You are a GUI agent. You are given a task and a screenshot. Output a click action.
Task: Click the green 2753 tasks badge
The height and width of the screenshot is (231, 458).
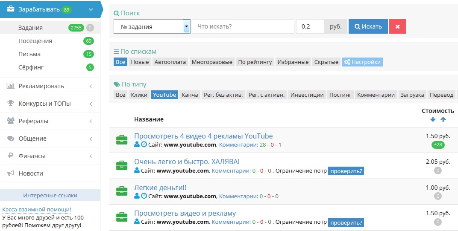click(x=76, y=28)
